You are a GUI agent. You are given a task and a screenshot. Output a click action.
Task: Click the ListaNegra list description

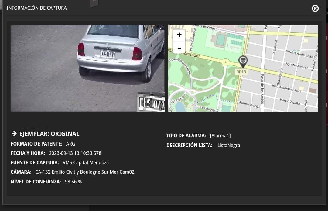pyautogui.click(x=229, y=146)
